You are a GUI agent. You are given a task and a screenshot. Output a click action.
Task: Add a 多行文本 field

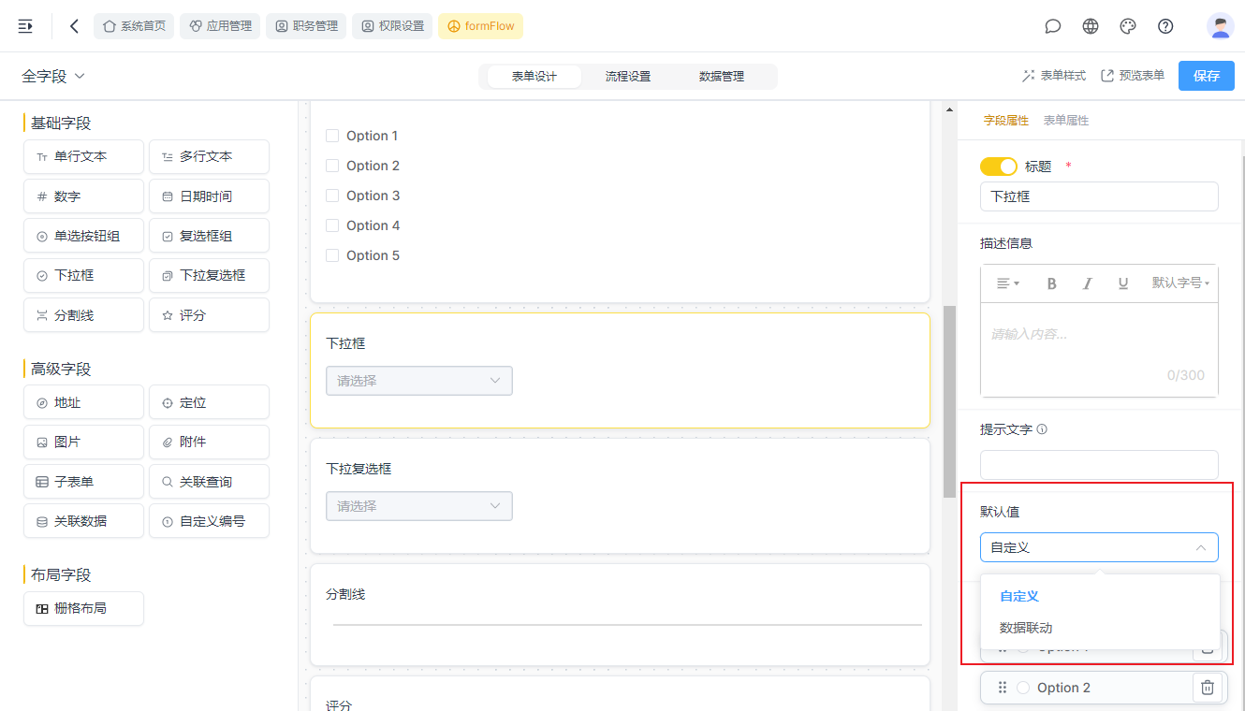(x=209, y=157)
